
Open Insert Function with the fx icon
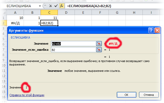(62, 6)
